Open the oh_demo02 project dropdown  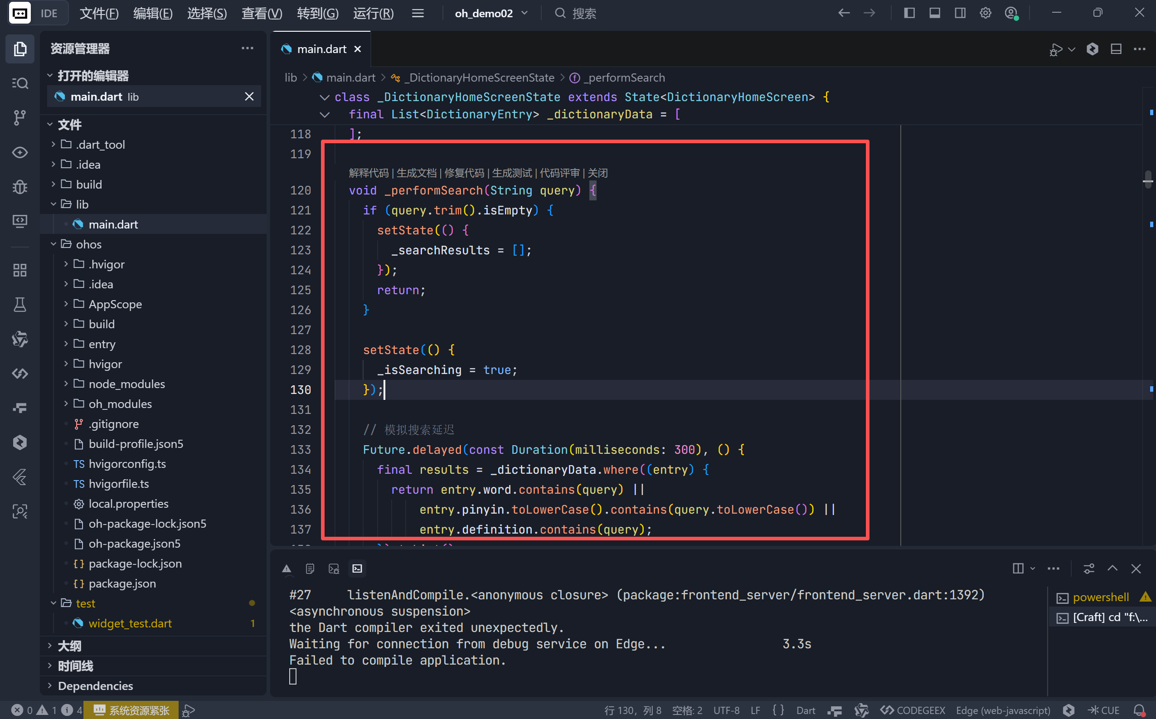coord(491,13)
